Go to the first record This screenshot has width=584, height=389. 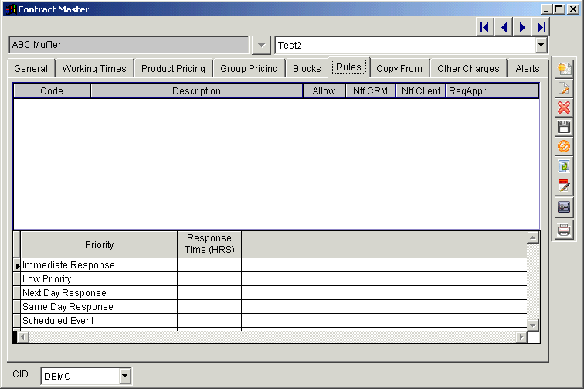point(485,27)
